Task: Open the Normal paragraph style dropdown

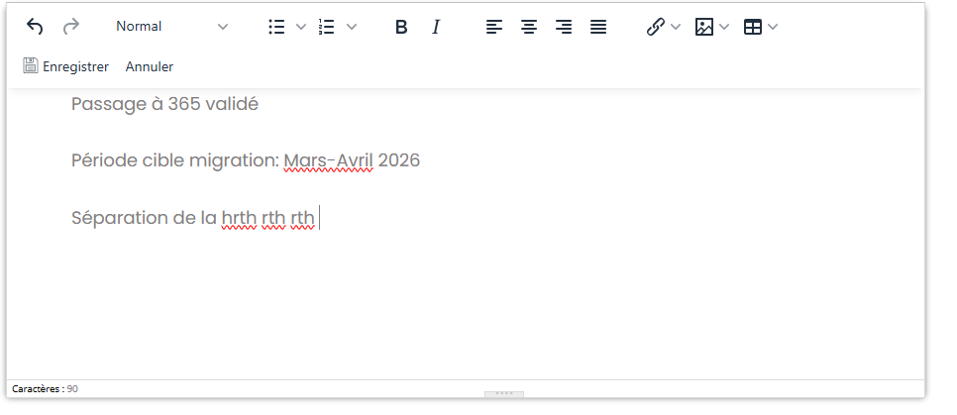Action: (170, 27)
